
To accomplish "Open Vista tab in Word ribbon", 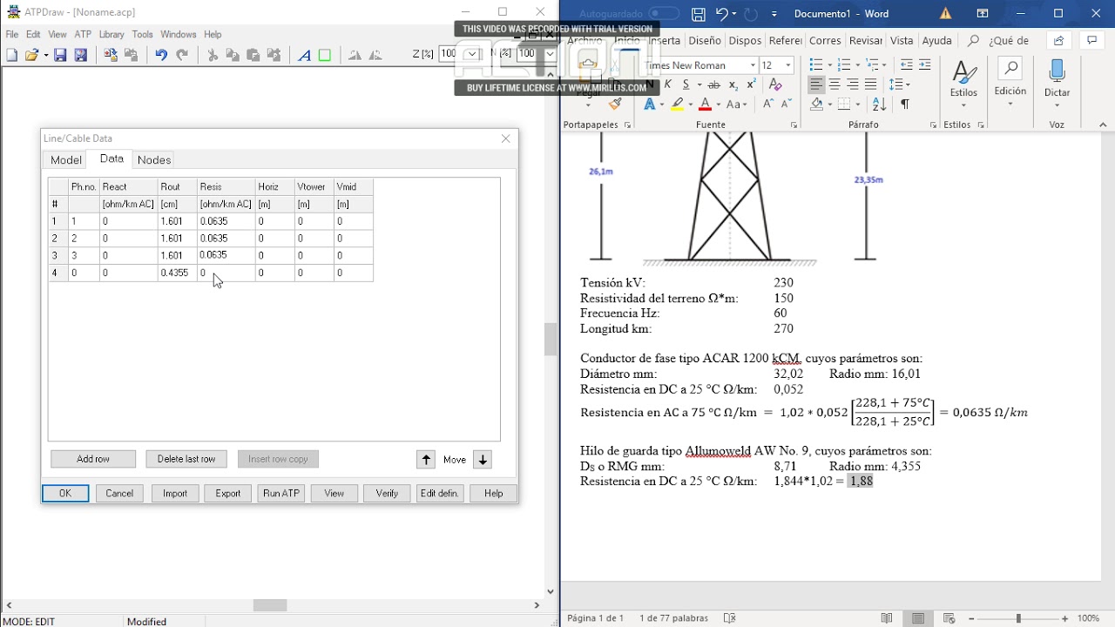I will 902,41.
